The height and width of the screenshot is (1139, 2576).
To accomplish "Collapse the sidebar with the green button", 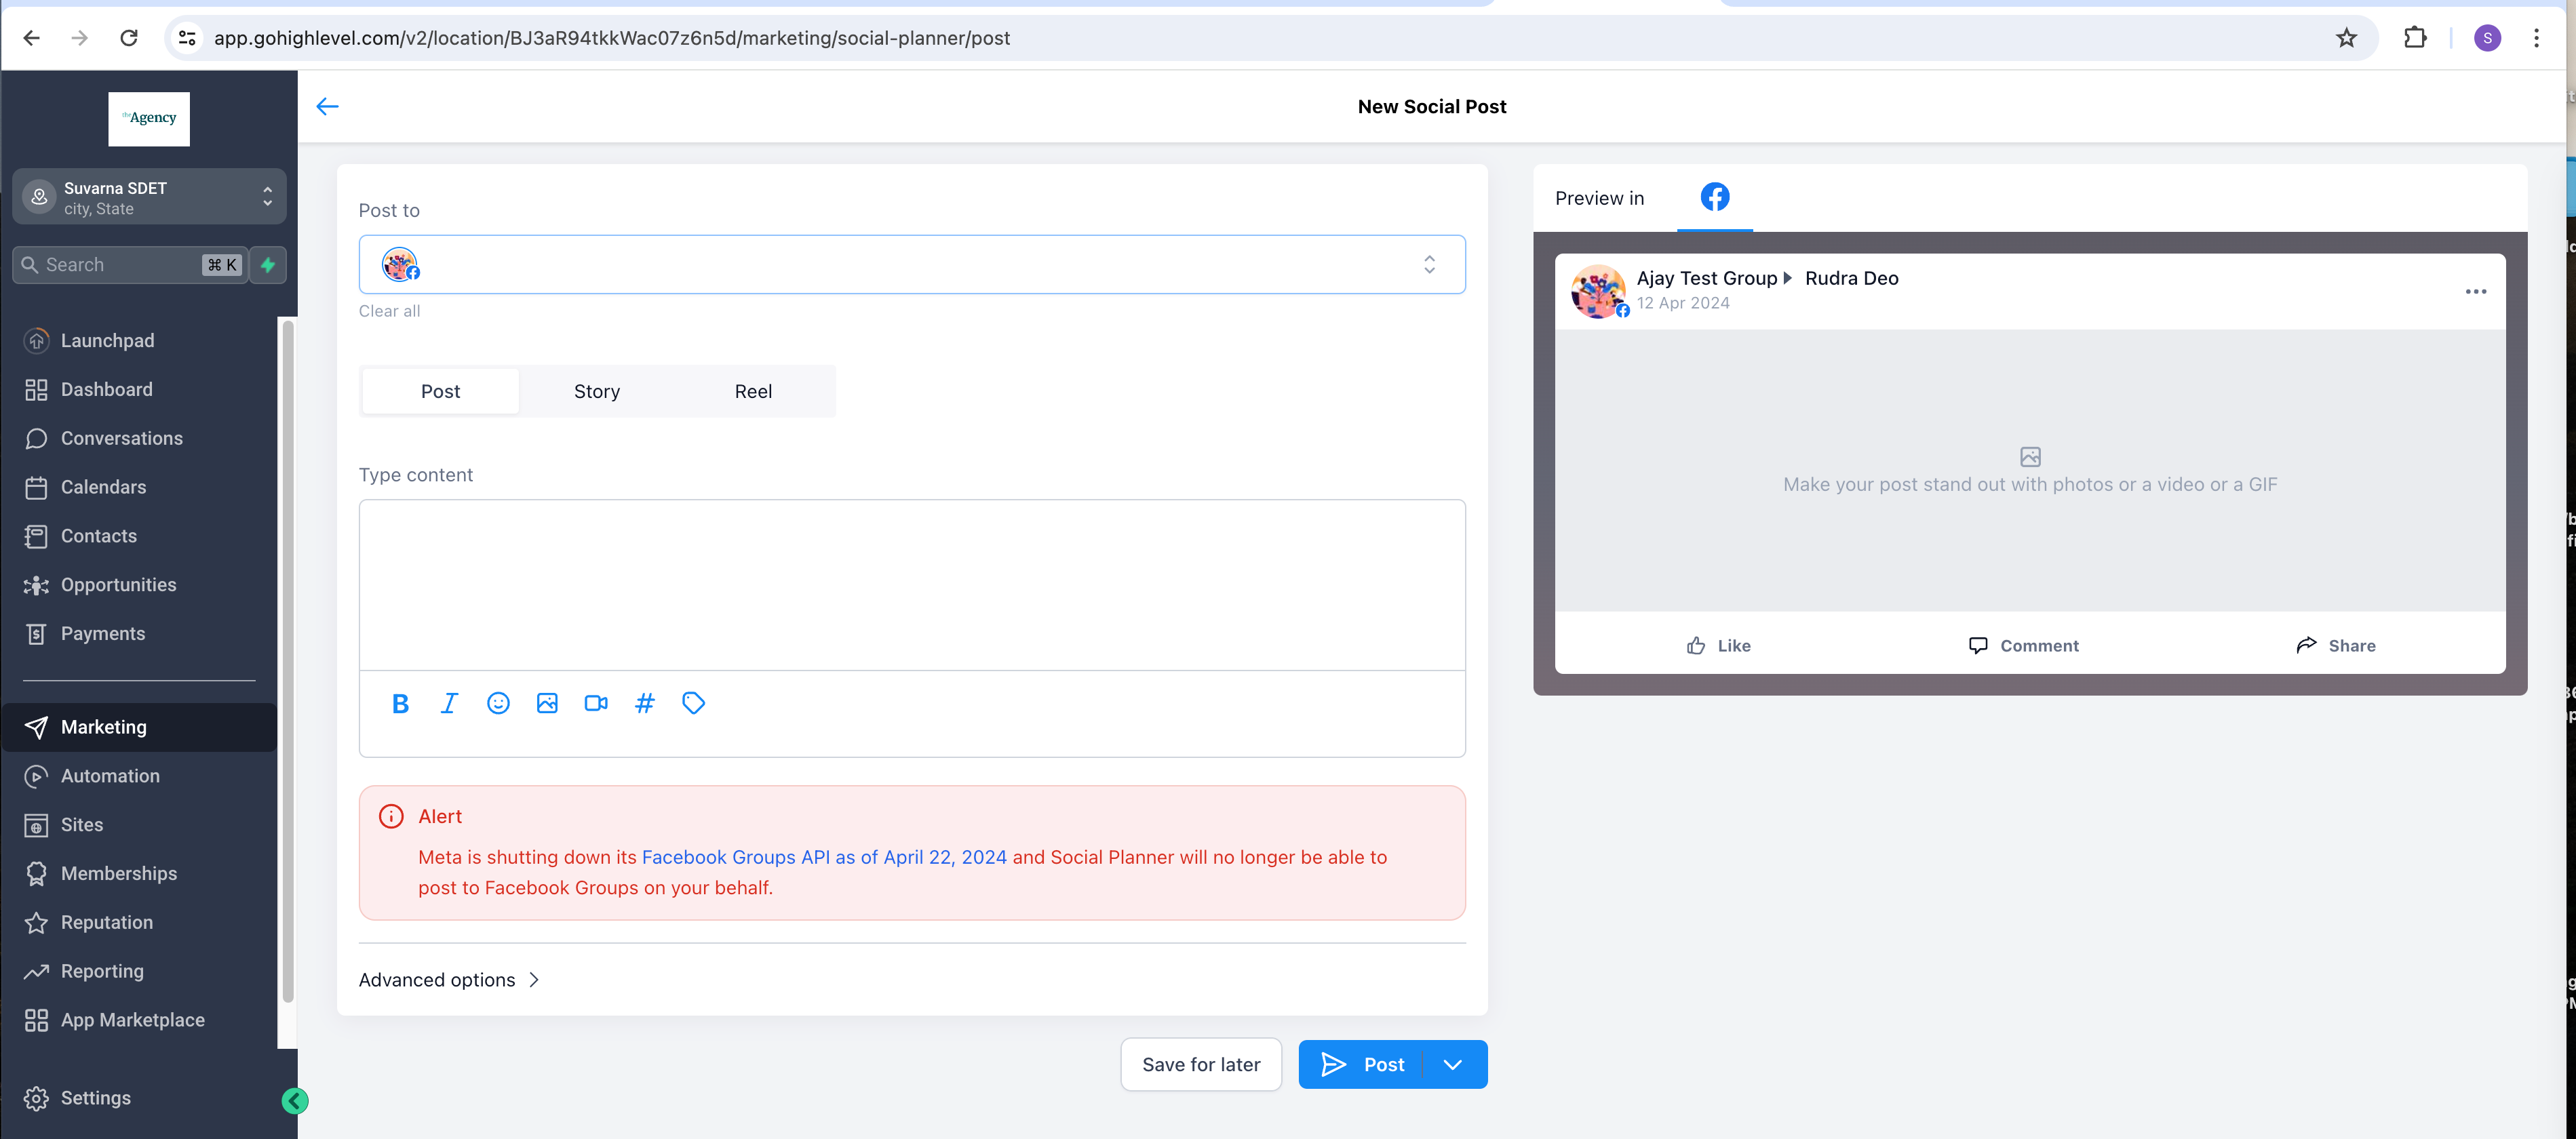I will click(x=295, y=1101).
